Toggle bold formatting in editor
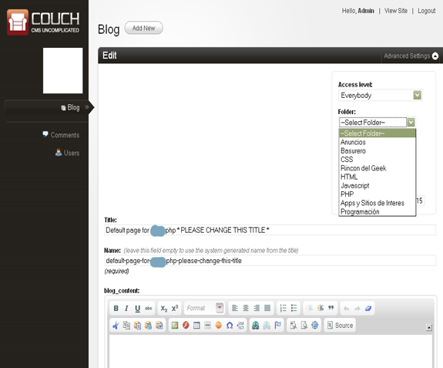Image resolution: width=443 pixels, height=368 pixels. click(116, 309)
